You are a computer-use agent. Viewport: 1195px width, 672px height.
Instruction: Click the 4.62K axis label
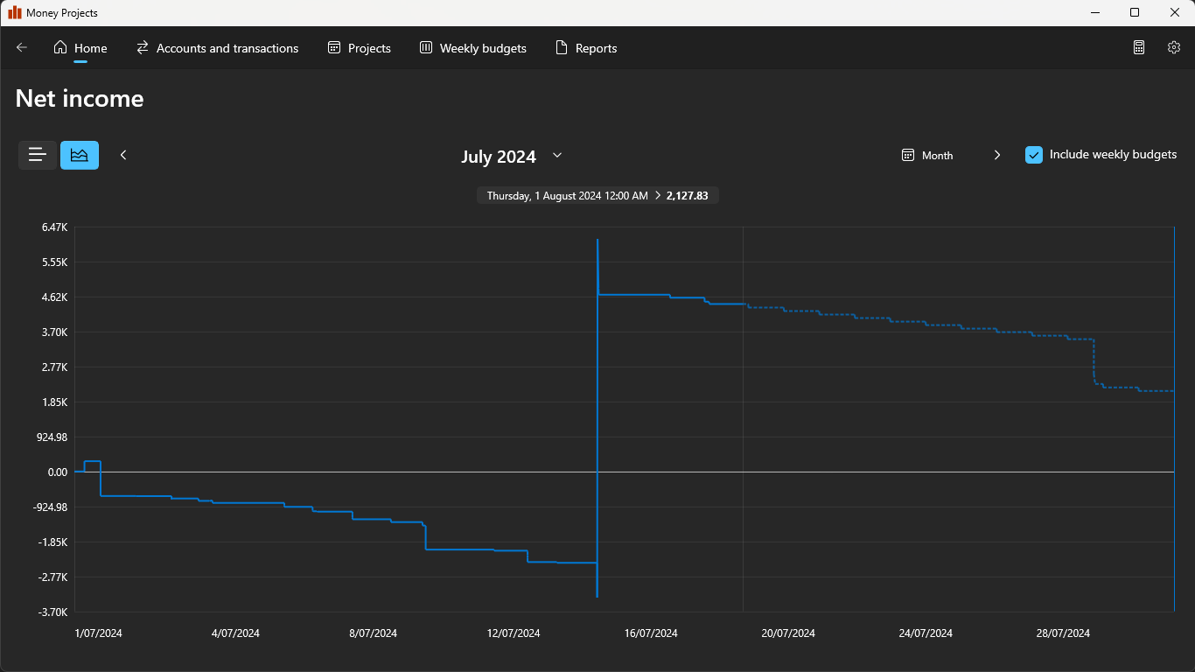pyautogui.click(x=53, y=297)
